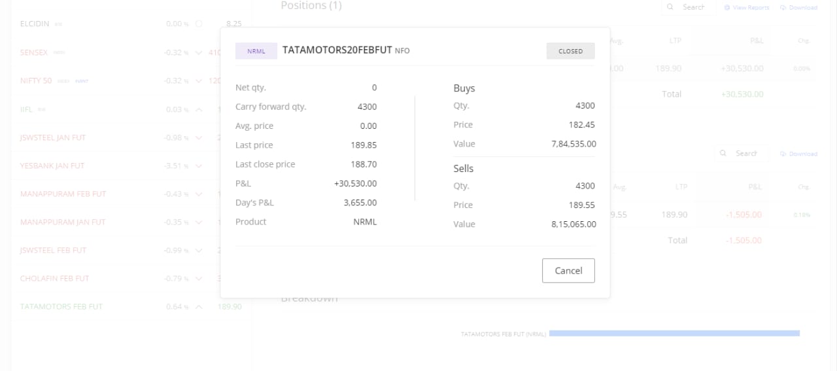This screenshot has width=837, height=371.
Task: Select JSWSTEEL JAN FUT in the watchlist
Action: point(53,137)
